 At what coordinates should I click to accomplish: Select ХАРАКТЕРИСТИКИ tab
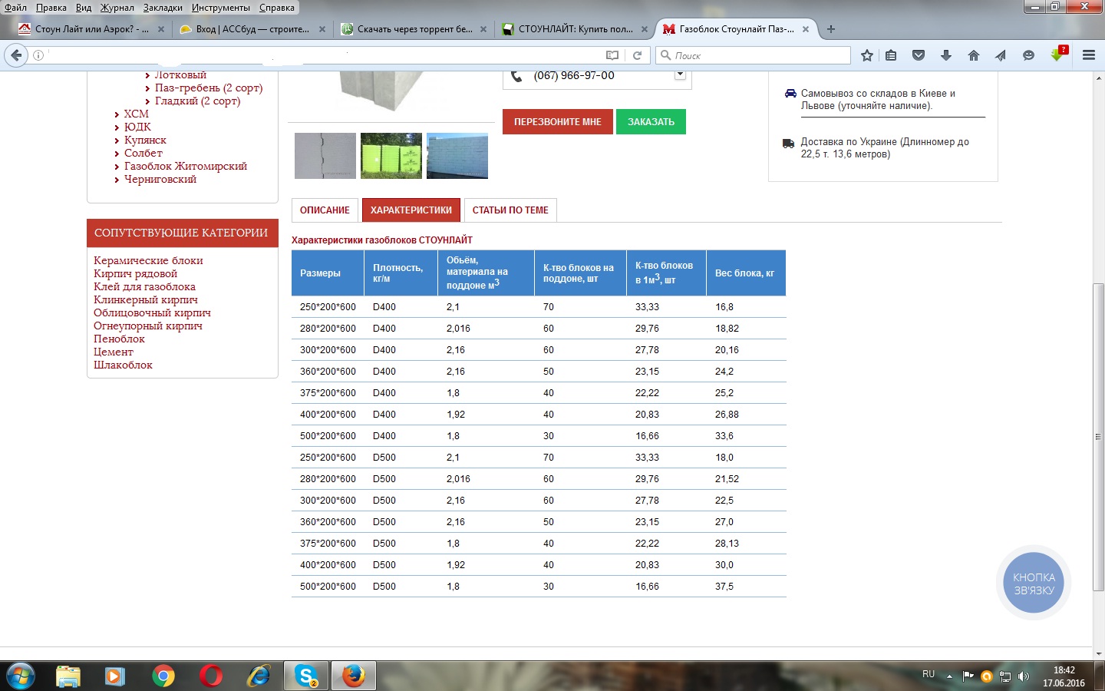(411, 210)
